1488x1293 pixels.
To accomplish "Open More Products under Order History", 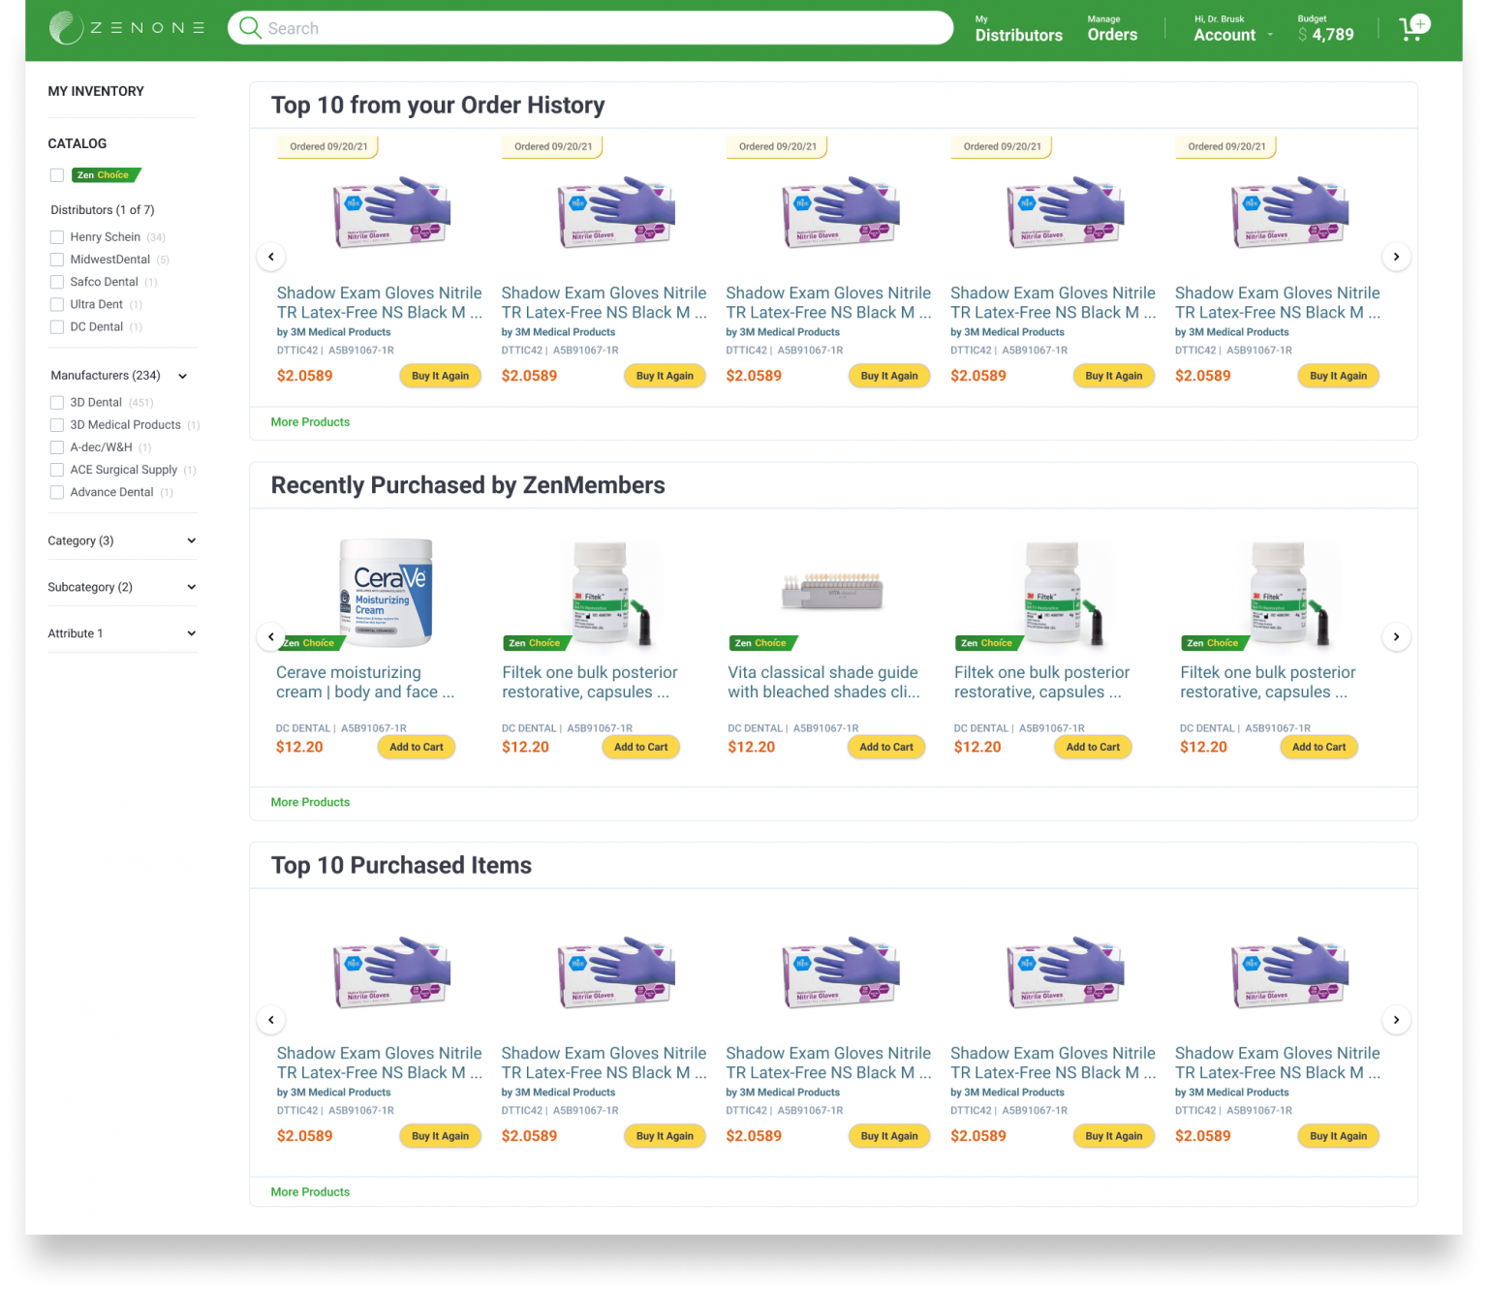I will [x=310, y=422].
